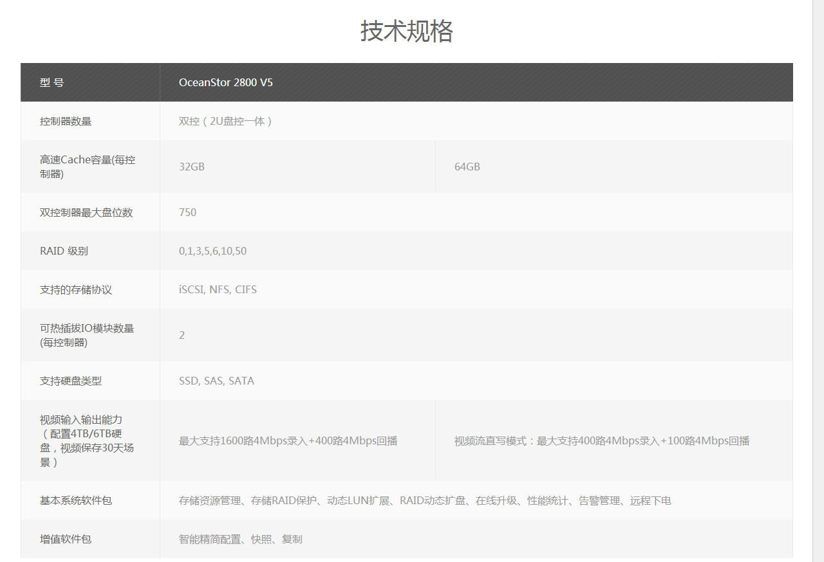Click the iSCSI, NFS, CIFS protocols value
Viewport: 824px width, 562px height.
[x=218, y=289]
